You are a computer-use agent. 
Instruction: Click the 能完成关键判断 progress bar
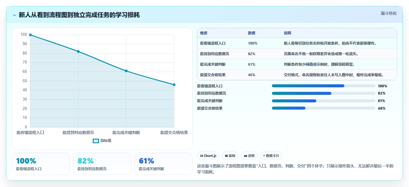[x=324, y=101]
